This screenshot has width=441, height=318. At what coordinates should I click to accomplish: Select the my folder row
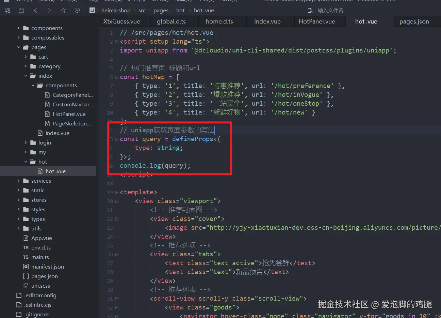coord(48,152)
